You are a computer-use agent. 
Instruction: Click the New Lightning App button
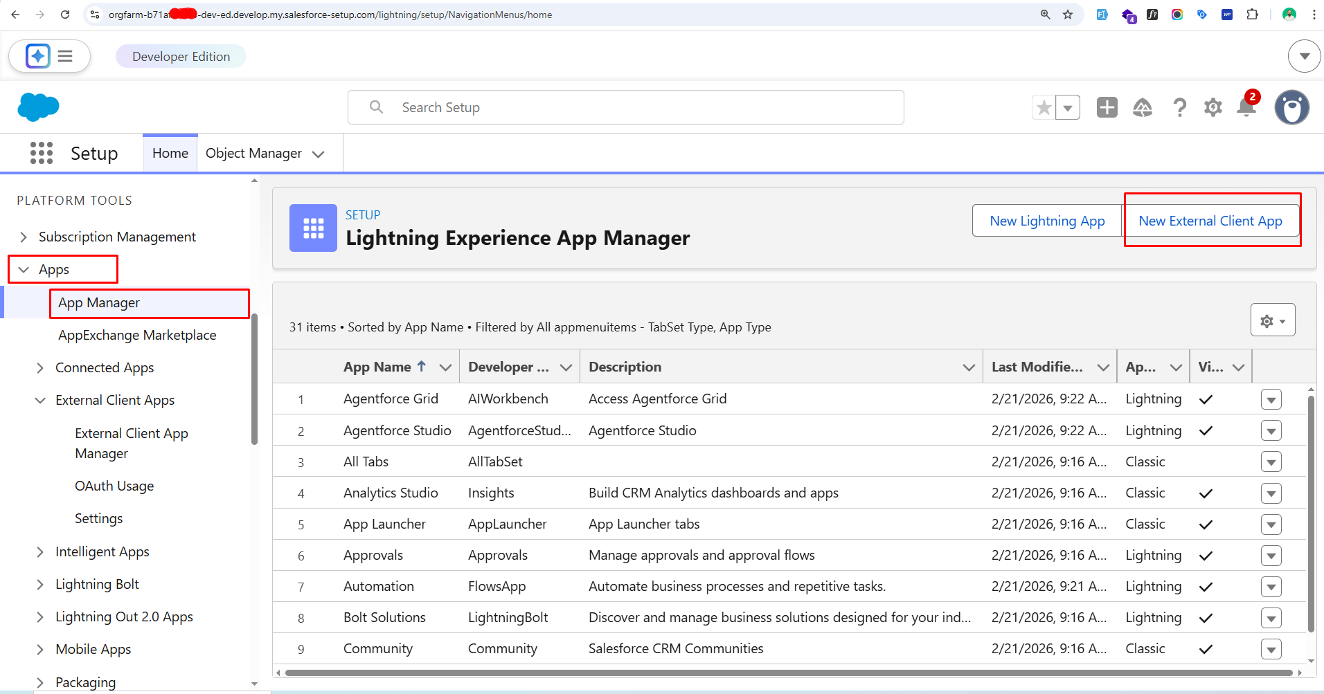click(x=1046, y=220)
